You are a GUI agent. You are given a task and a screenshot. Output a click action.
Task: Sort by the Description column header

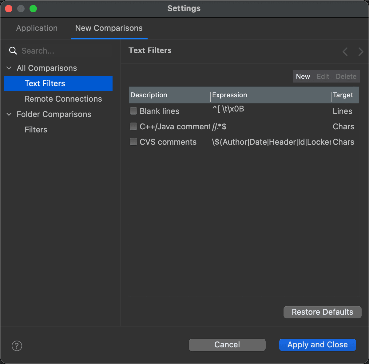[170, 95]
